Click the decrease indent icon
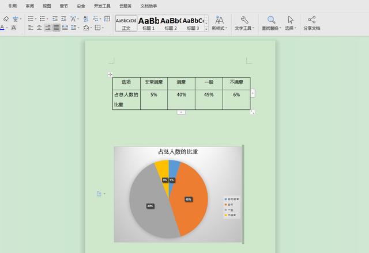Viewport: 369px width, 253px height. coord(55,18)
